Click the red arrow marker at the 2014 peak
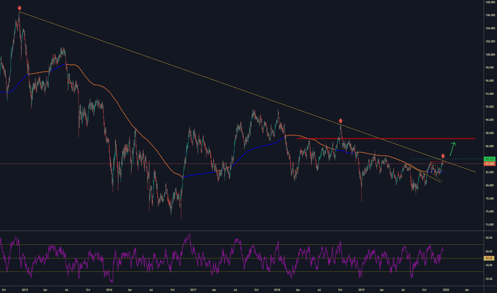 coord(20,9)
